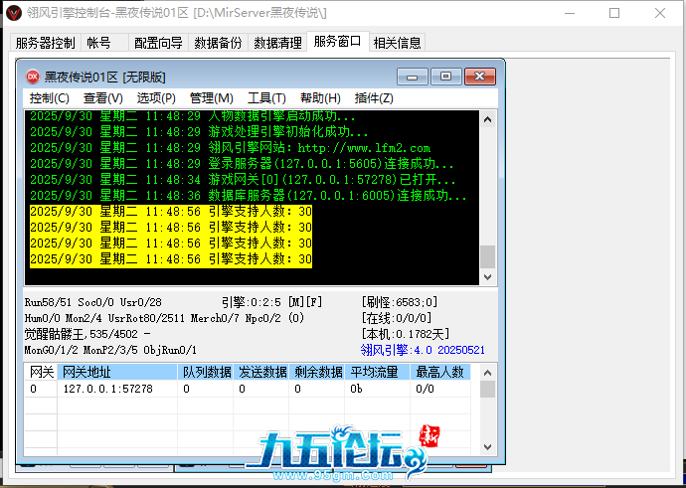Viewport: 686px width, 488px height.
Task: Expand the 选项(P) menu
Action: (x=156, y=98)
